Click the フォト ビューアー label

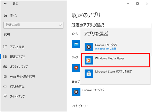[80, 106]
